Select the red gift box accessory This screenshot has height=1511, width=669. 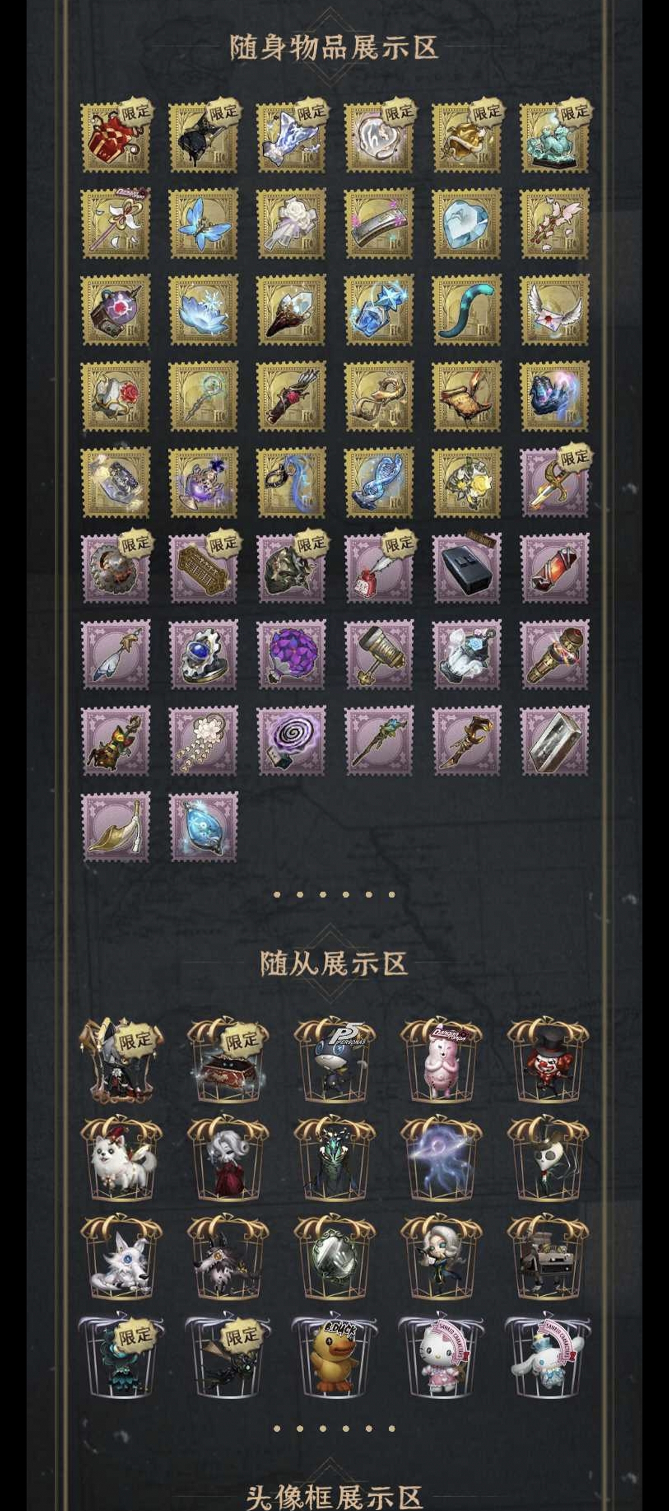click(116, 137)
